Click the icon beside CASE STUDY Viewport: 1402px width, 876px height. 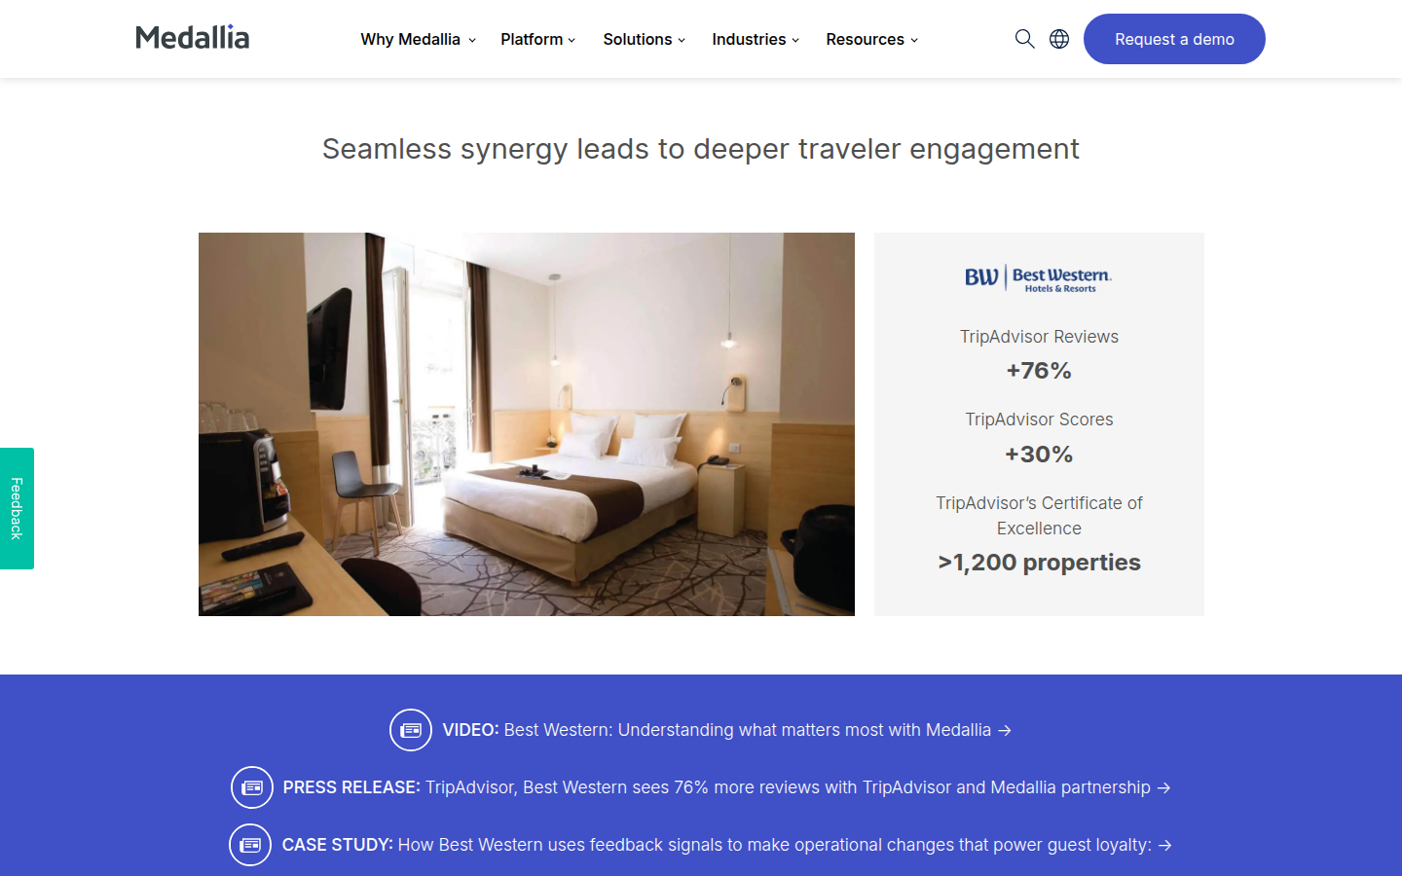point(250,845)
